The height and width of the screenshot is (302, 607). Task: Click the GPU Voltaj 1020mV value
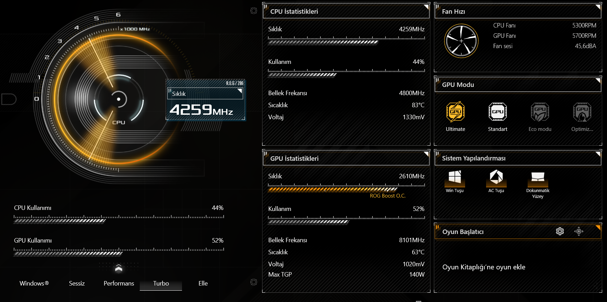(414, 264)
